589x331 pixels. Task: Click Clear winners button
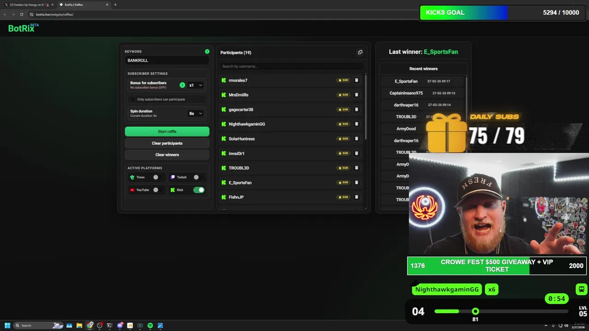(x=167, y=155)
